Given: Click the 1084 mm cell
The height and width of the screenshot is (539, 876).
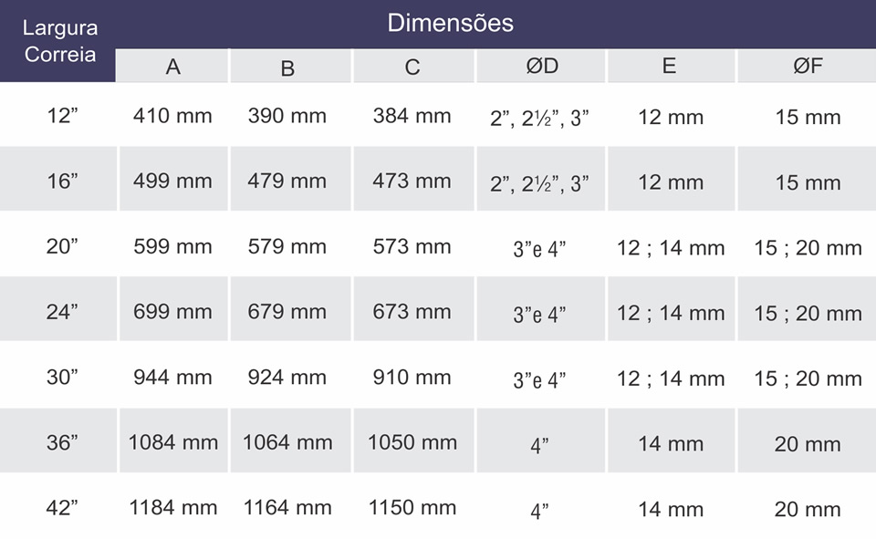Looking at the screenshot, I should [x=173, y=442].
